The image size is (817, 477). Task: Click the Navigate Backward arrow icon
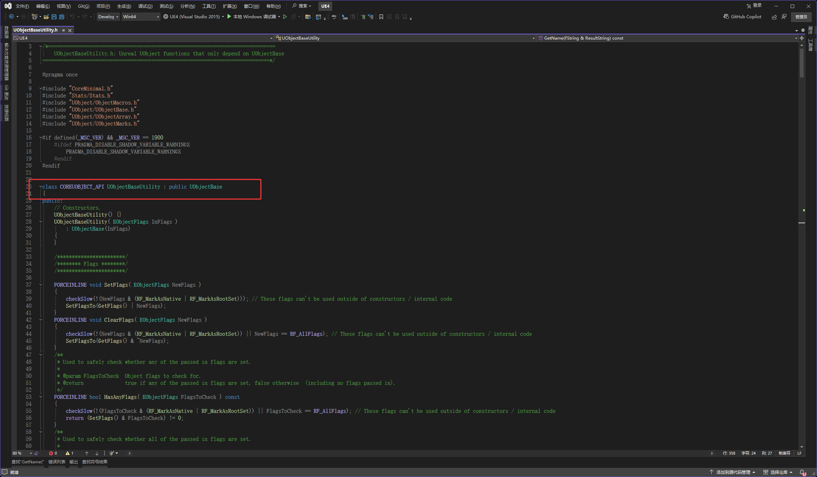[x=12, y=17]
